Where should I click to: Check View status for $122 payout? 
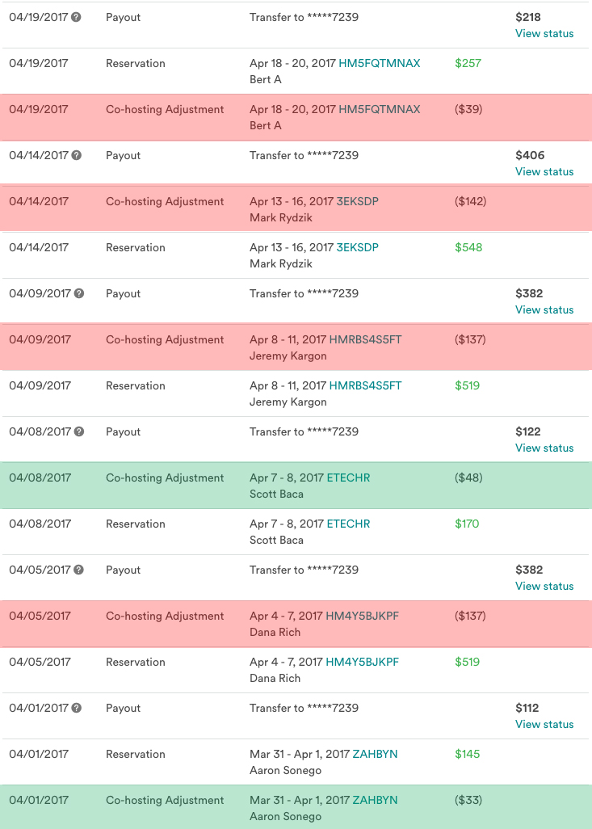(544, 448)
